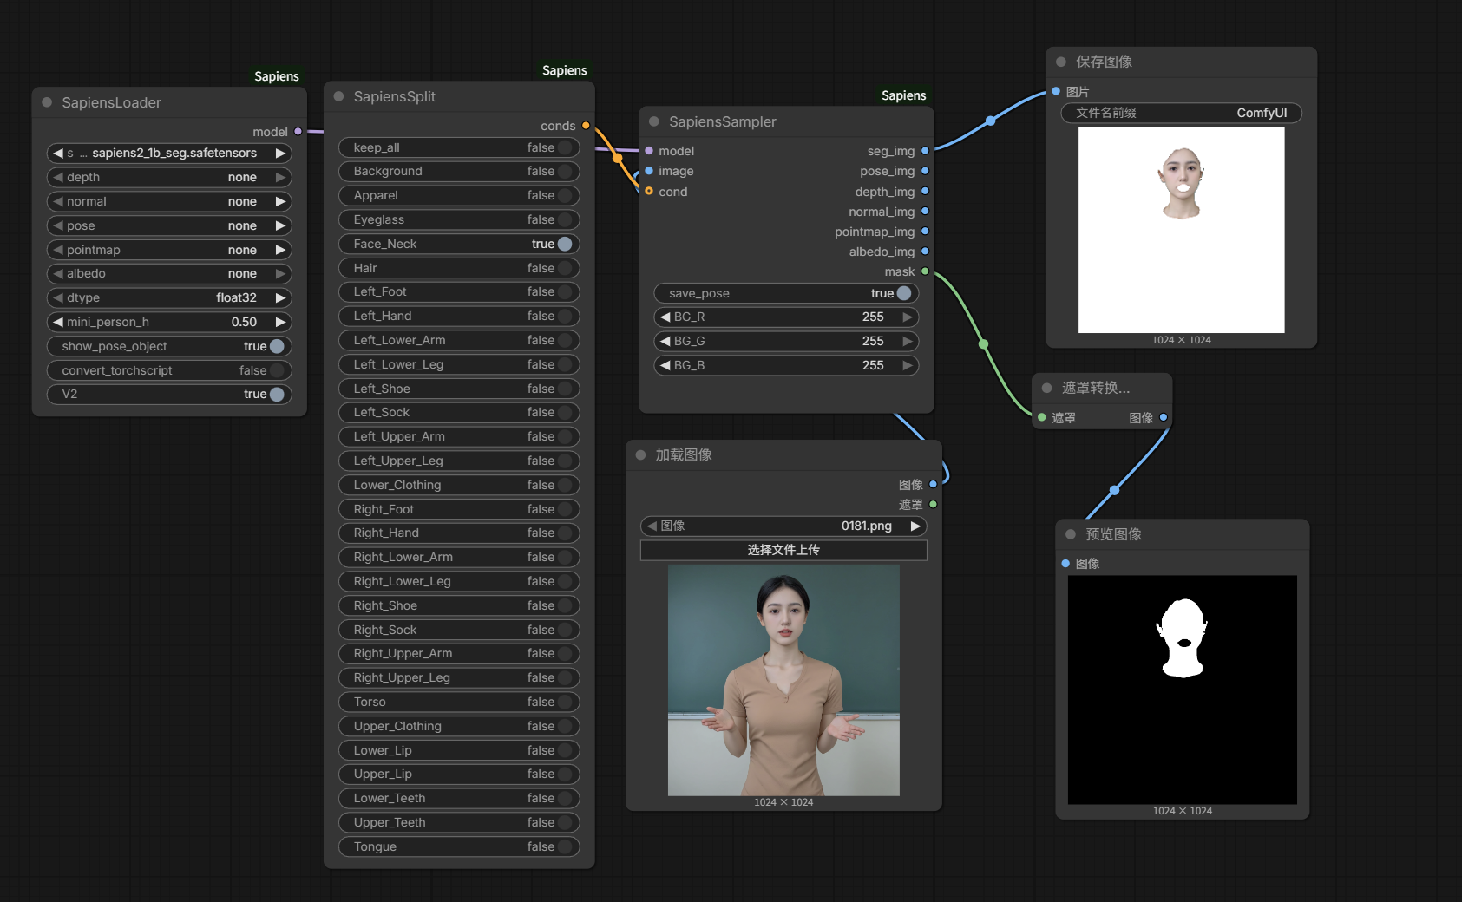Enable the Upper_Clothing segment toggle
This screenshot has height=902, width=1462.
(459, 726)
